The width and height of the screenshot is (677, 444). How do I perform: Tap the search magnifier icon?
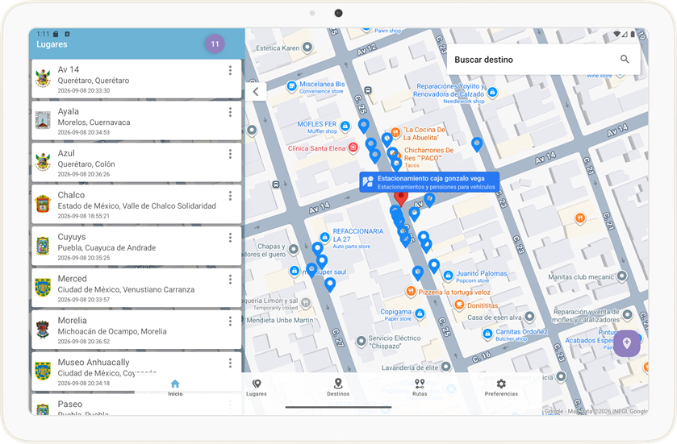coord(625,59)
